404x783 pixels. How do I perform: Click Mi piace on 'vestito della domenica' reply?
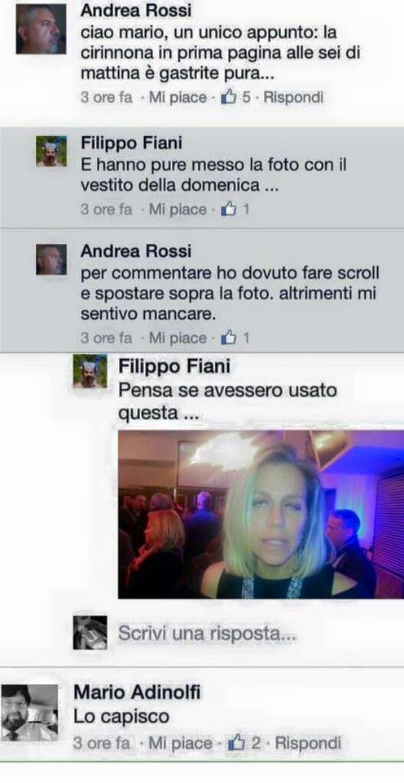pyautogui.click(x=178, y=210)
